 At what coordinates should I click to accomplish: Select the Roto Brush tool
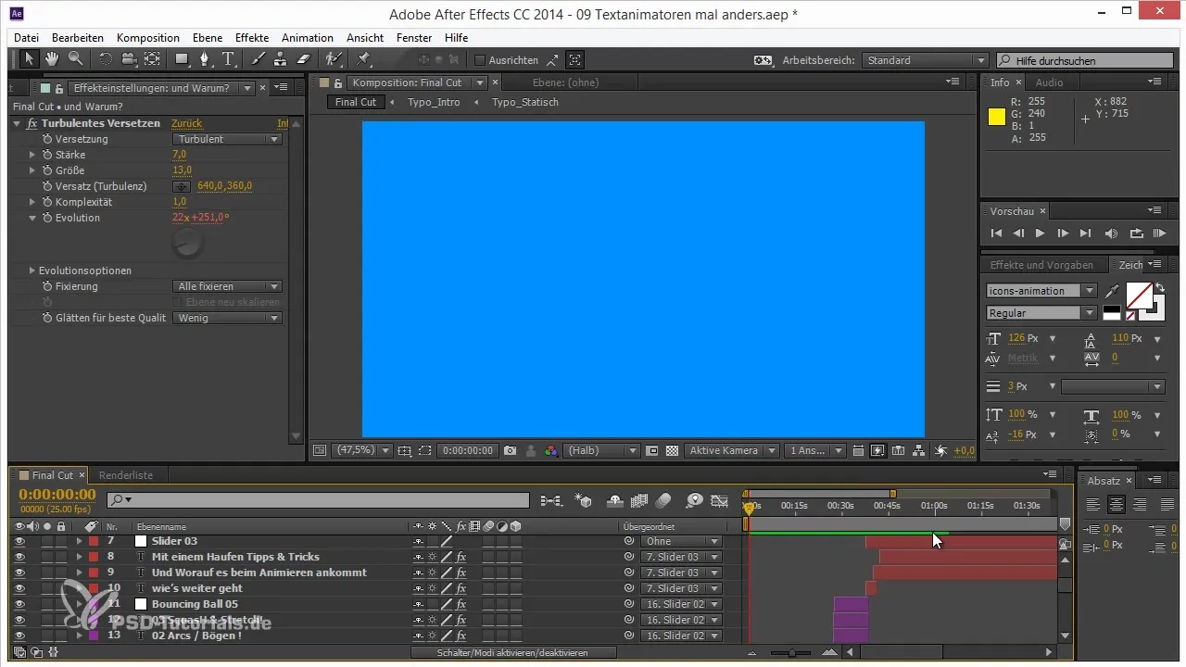(x=334, y=59)
